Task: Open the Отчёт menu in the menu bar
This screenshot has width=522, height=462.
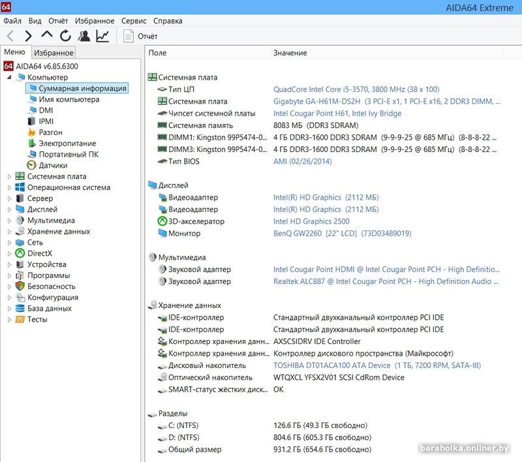Action: click(x=58, y=21)
